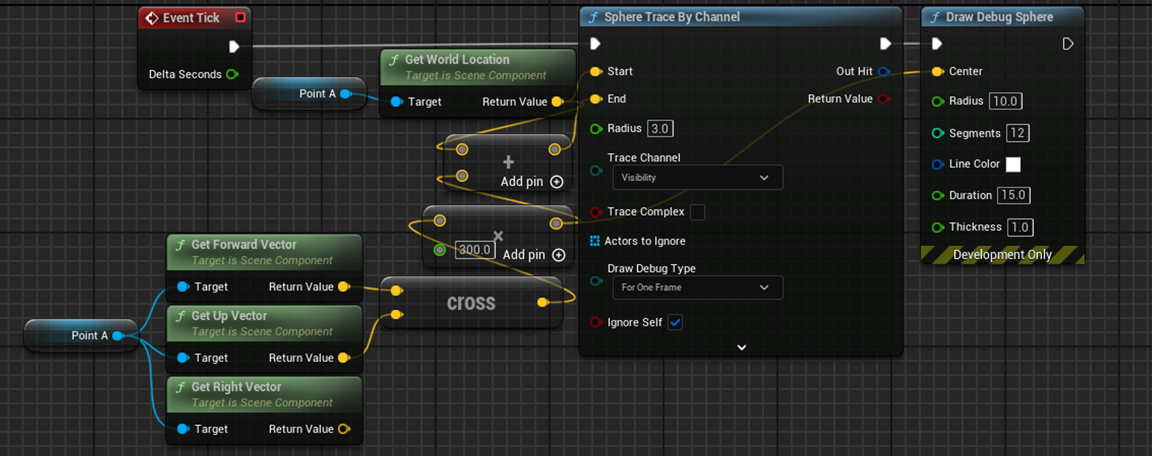Open the Draw Debug Type dropdown

697,287
